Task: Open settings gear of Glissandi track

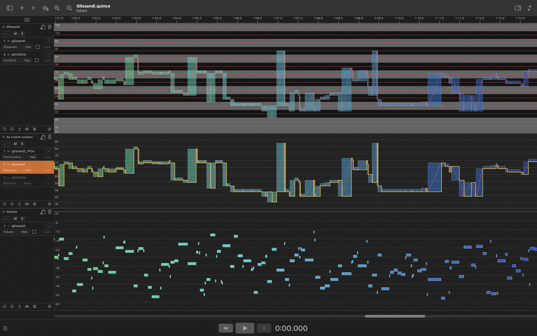Action: [x=50, y=129]
